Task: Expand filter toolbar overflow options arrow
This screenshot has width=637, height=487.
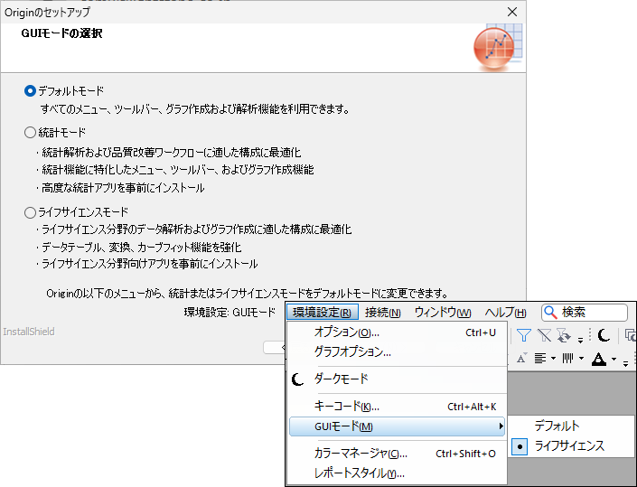Action: (x=581, y=340)
